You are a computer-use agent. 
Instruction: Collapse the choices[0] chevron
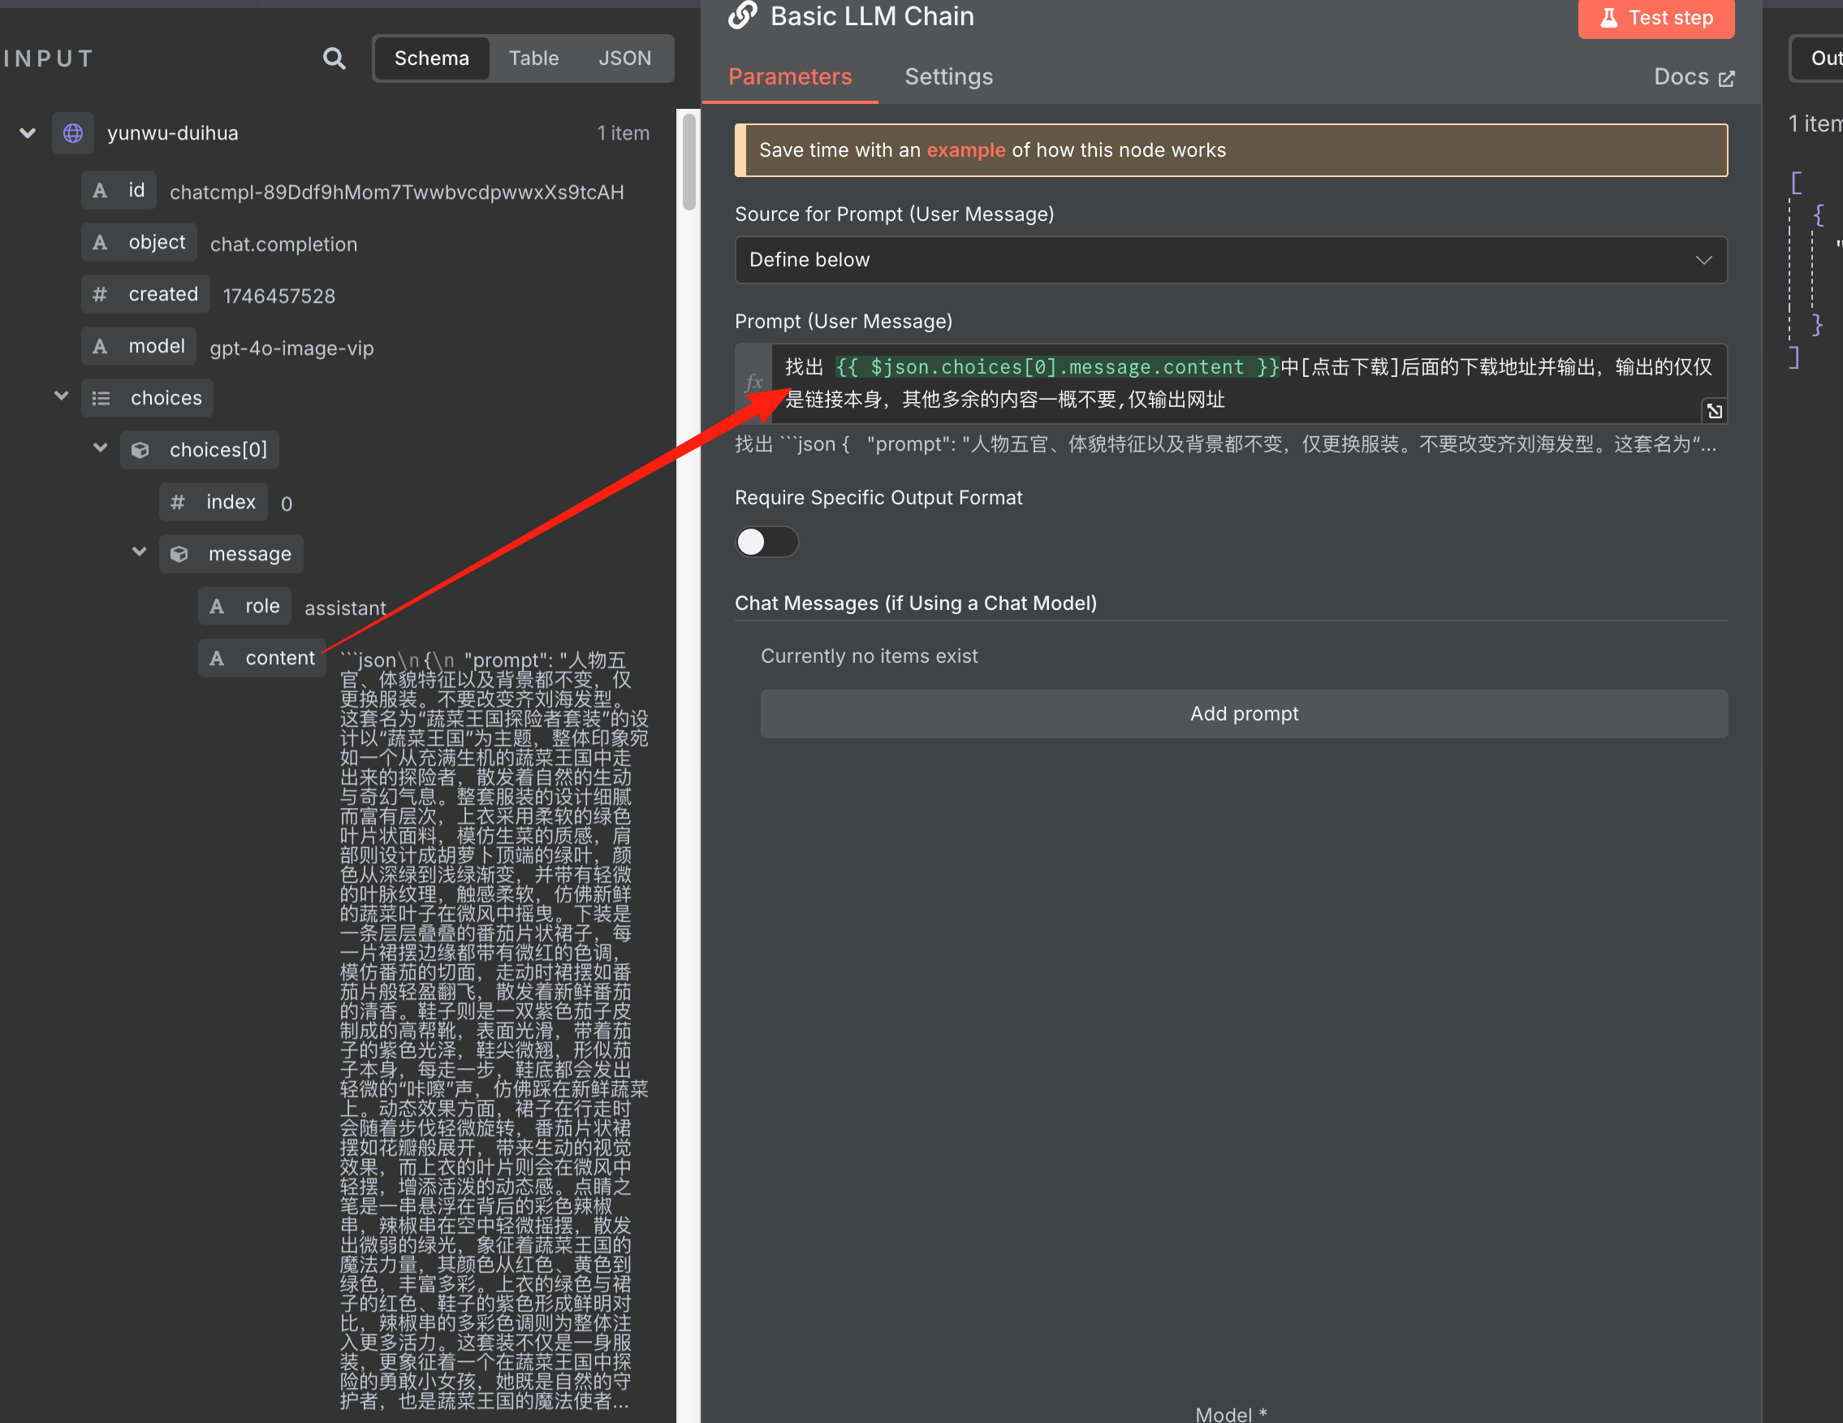click(101, 448)
